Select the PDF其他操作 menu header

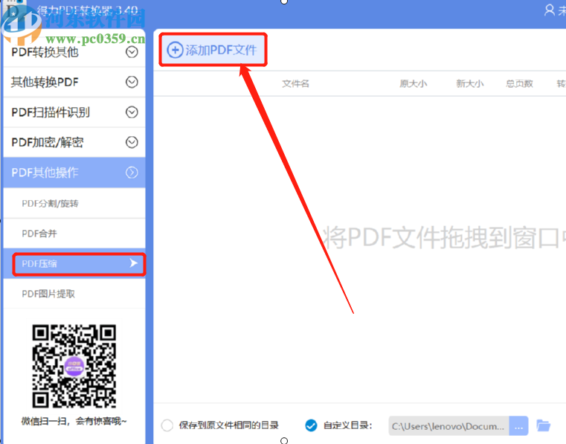point(74,173)
